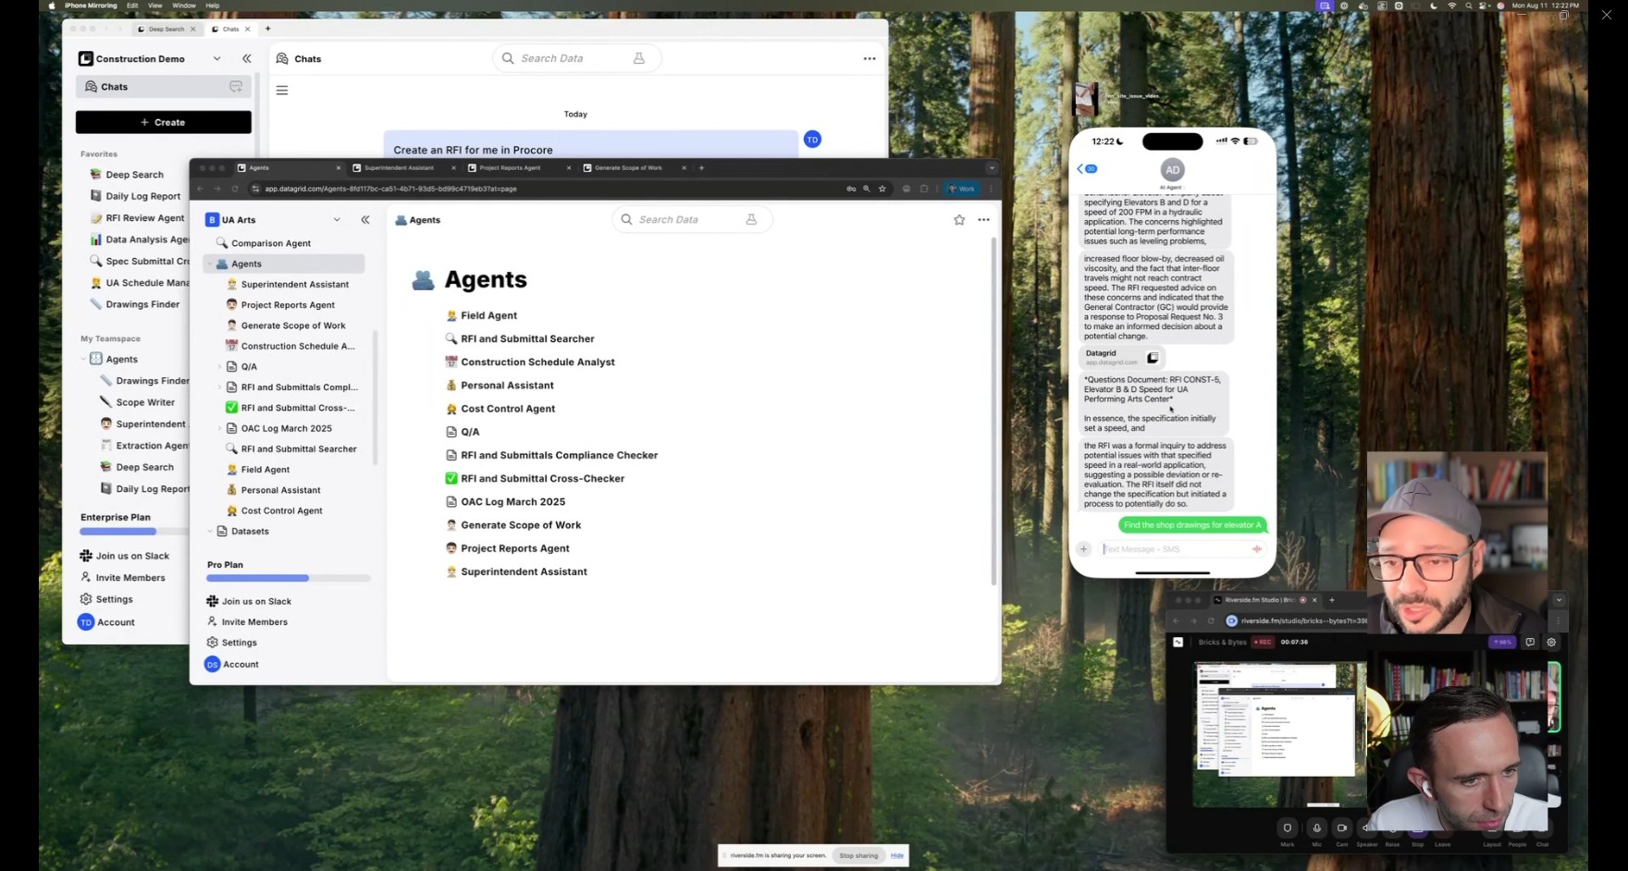Toggle the Cam in Riverside
1628x871 pixels.
coord(1341,832)
